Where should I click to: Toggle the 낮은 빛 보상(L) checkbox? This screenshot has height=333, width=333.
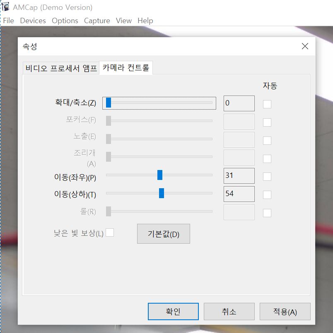110,232
